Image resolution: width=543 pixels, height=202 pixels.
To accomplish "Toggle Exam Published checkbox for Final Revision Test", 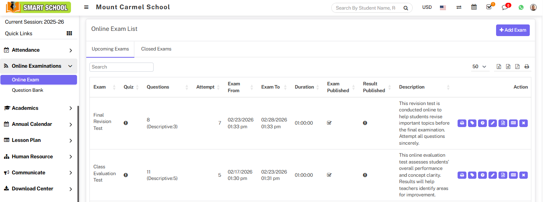I will point(329,123).
